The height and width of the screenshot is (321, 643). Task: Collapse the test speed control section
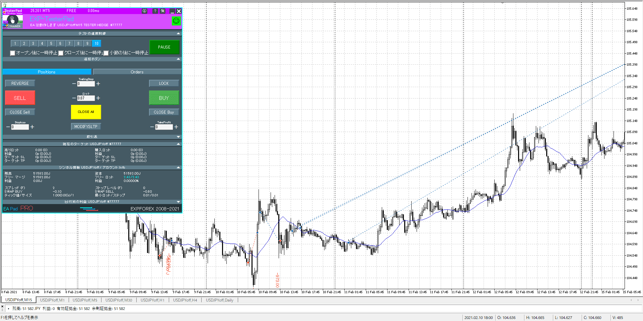178,34
